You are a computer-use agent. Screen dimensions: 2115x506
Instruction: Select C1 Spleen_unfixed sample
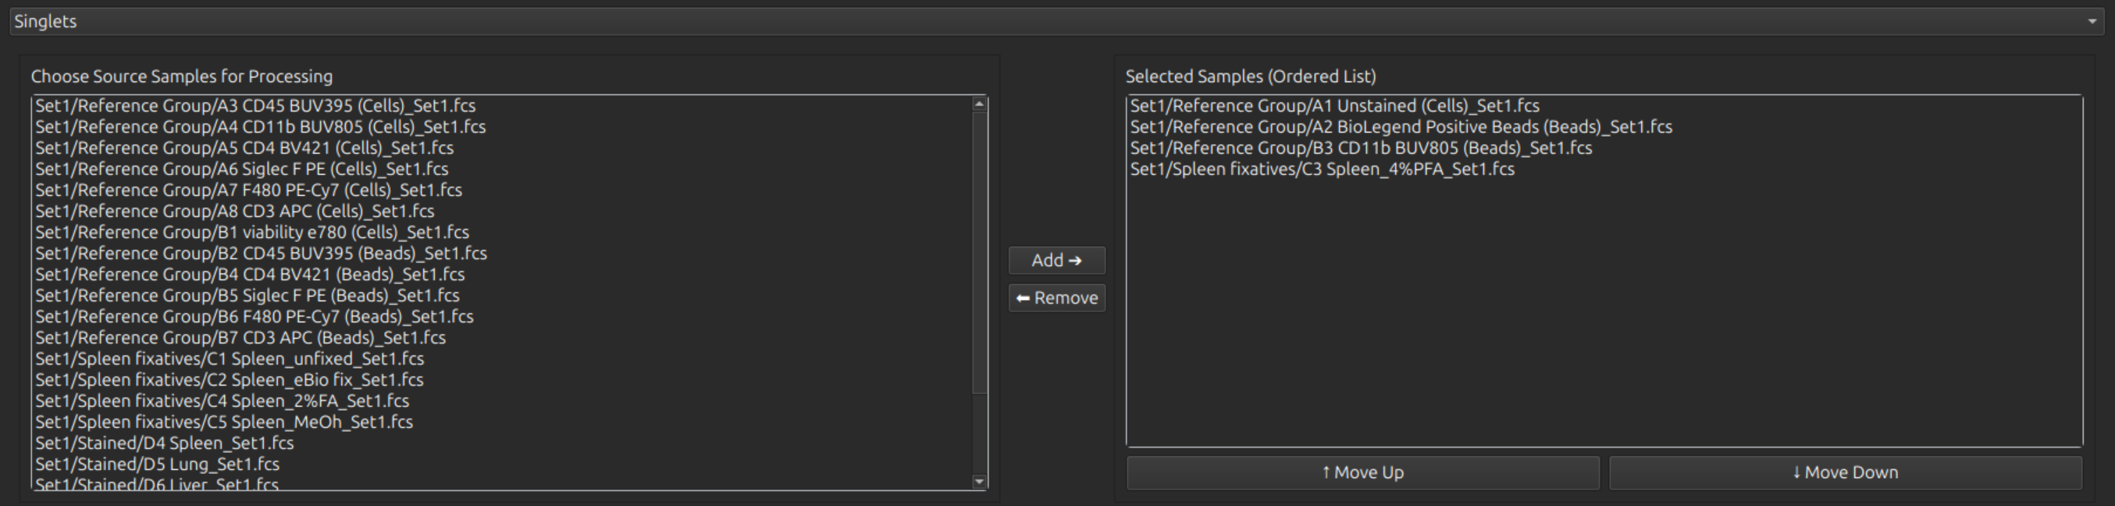(502, 359)
